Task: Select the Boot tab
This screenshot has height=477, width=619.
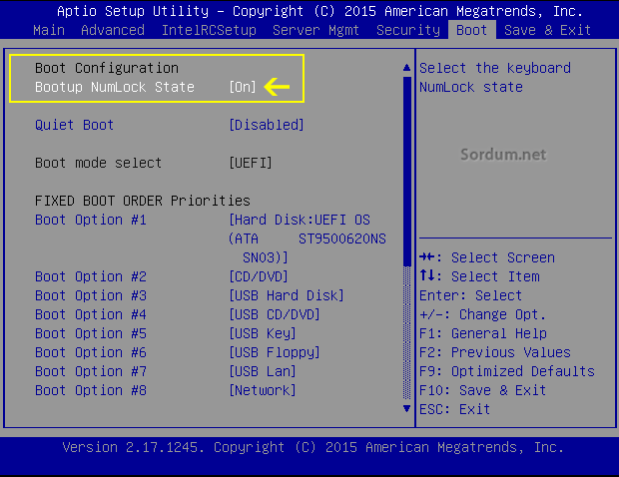Action: tap(472, 30)
